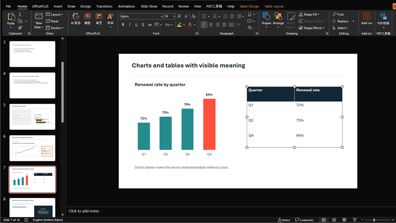This screenshot has height=223, width=396.
Task: Switch to Slide Sorter view
Action: coord(334,220)
